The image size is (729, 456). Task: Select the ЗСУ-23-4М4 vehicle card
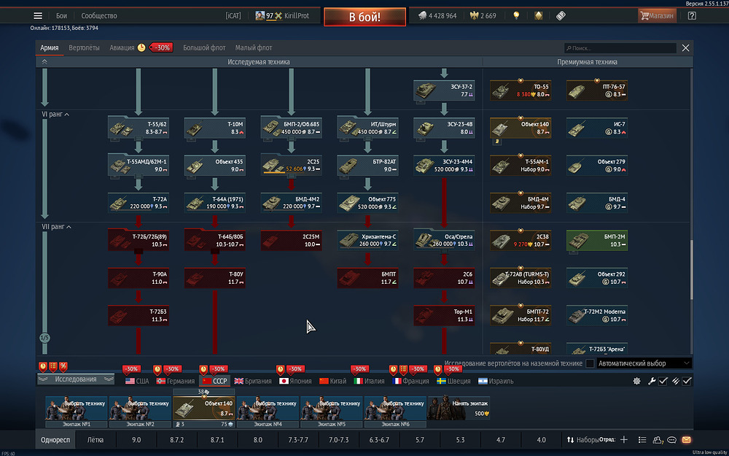tap(444, 166)
